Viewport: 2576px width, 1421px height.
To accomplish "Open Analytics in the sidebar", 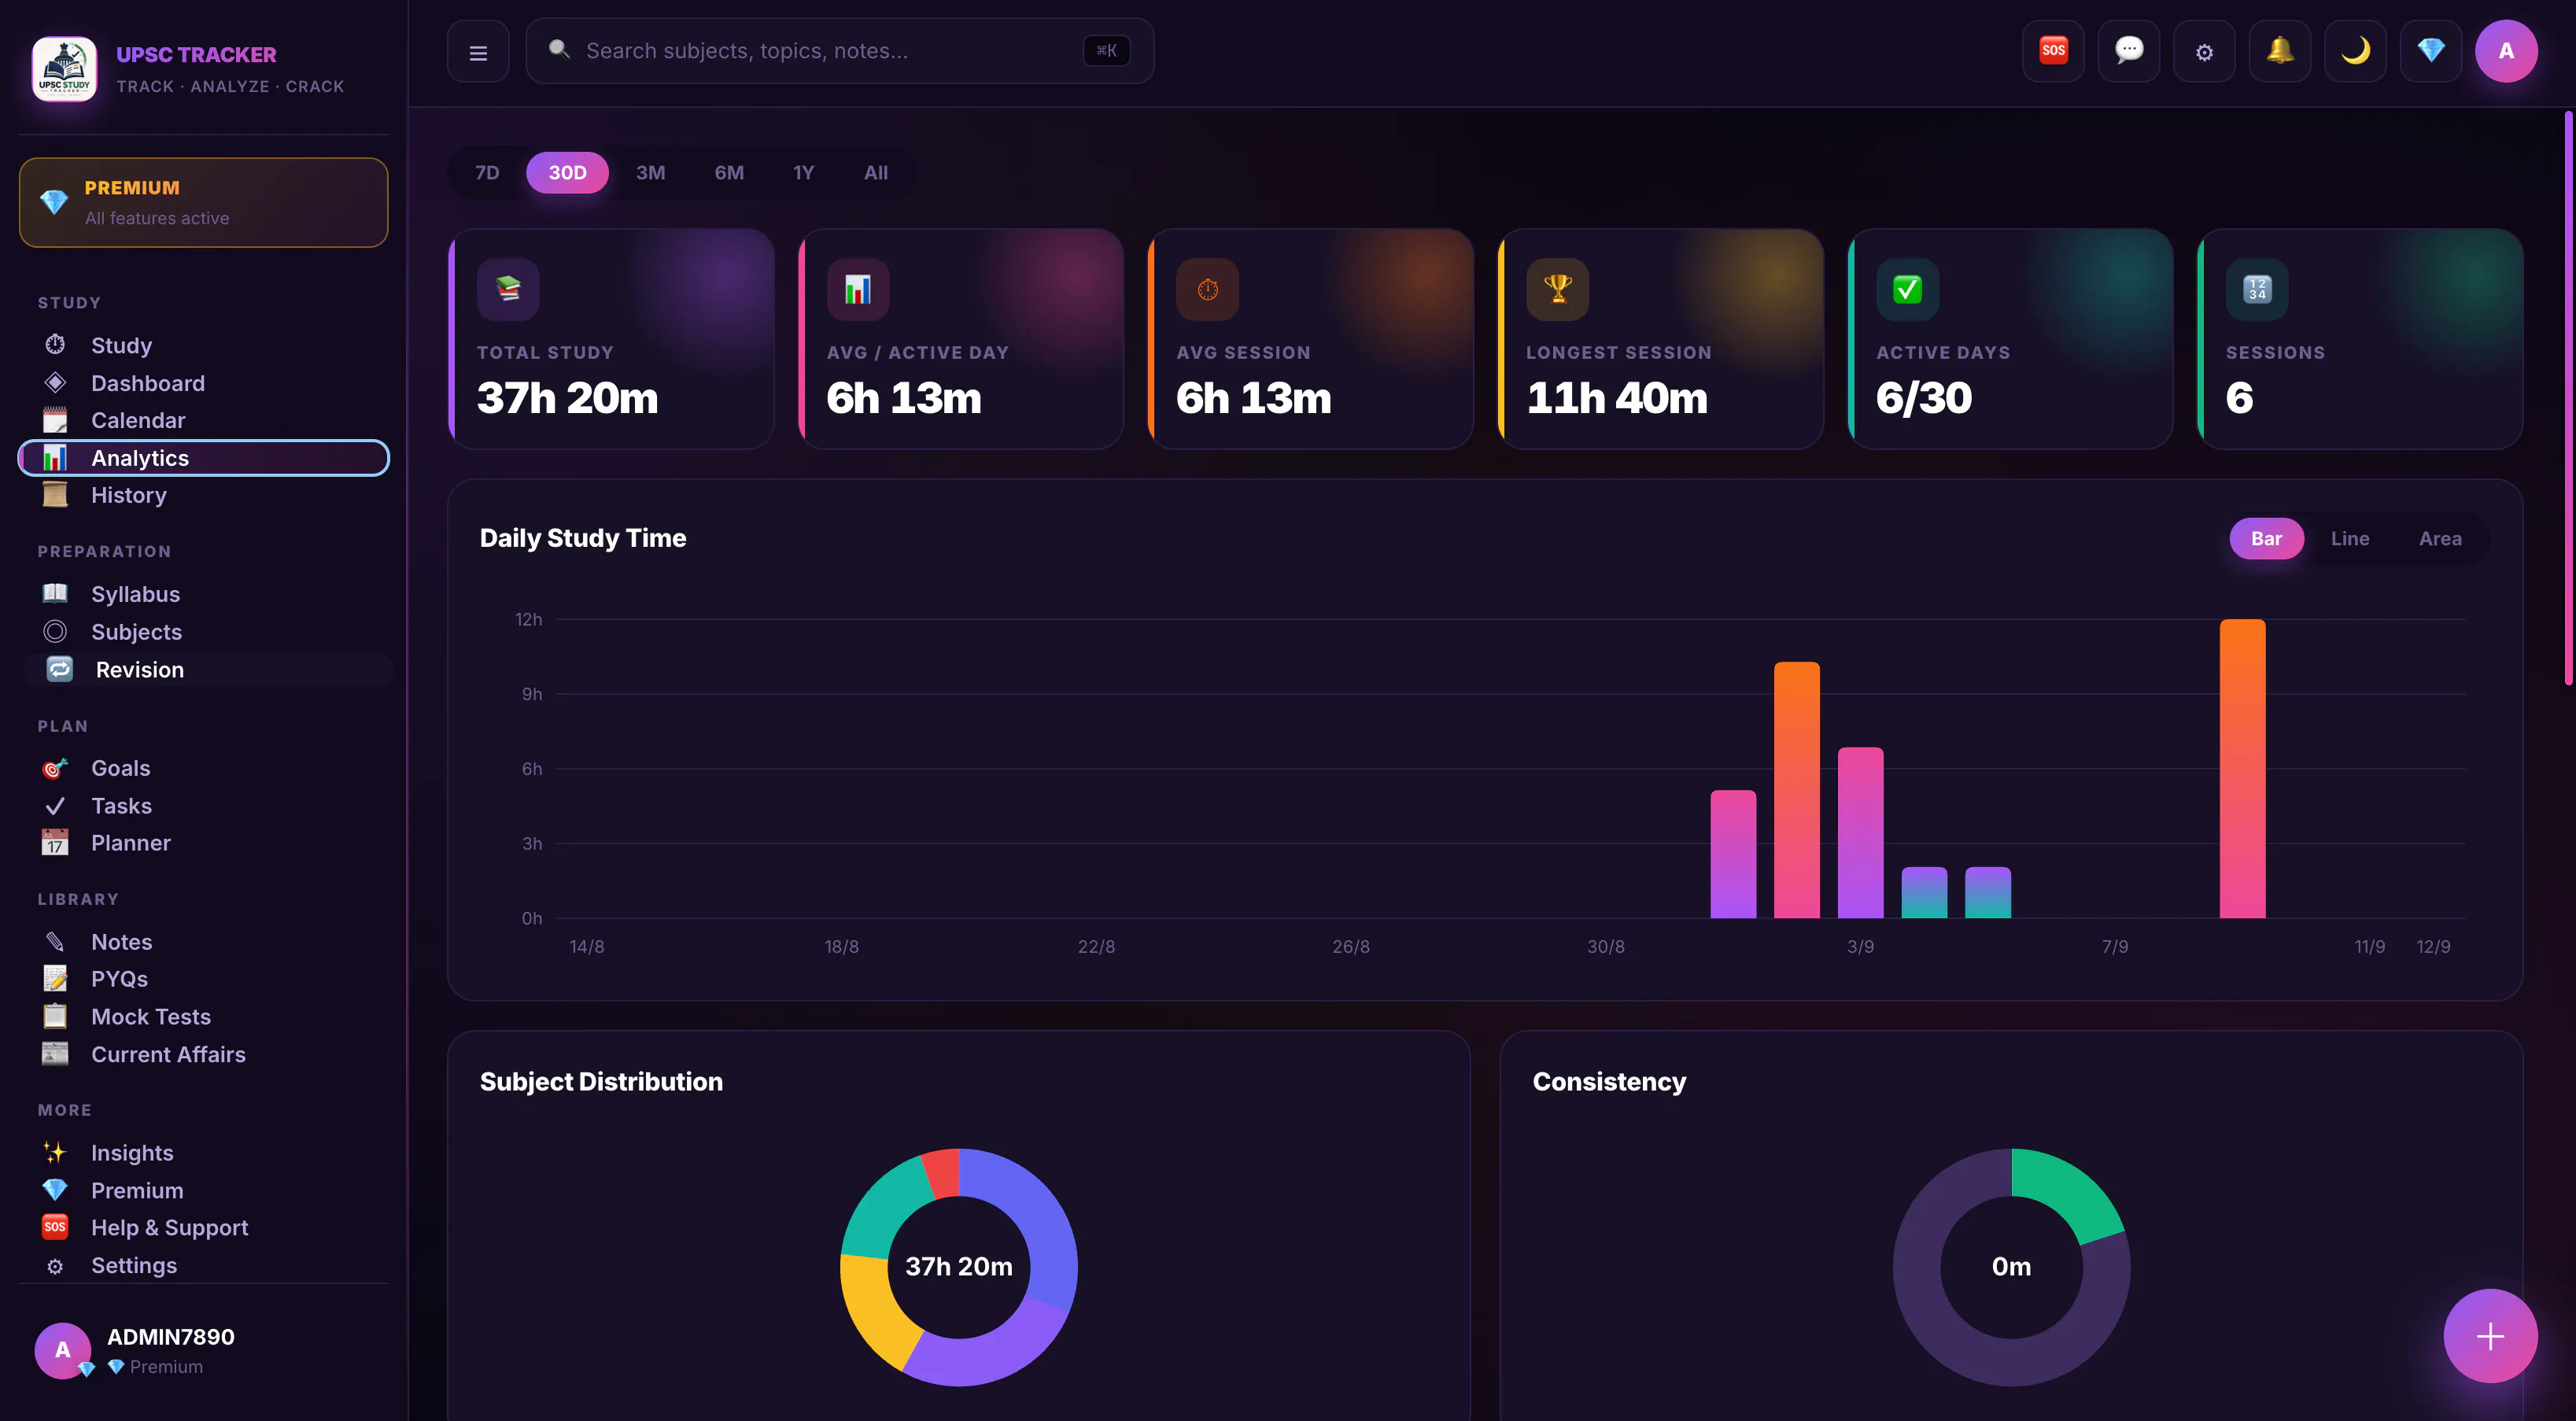I will (204, 458).
